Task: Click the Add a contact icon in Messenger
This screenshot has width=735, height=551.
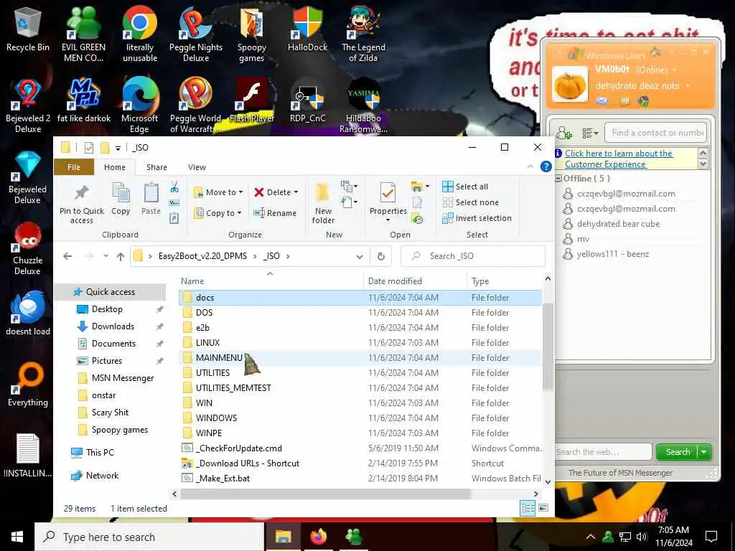Action: 564,133
